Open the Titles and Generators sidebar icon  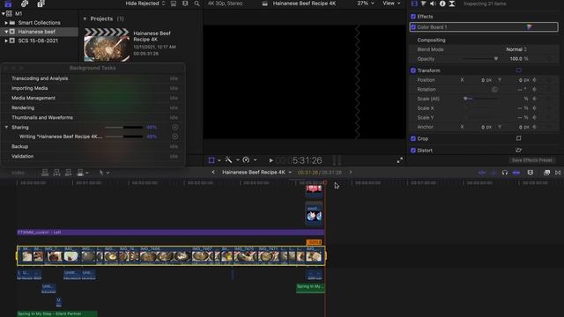click(x=41, y=4)
